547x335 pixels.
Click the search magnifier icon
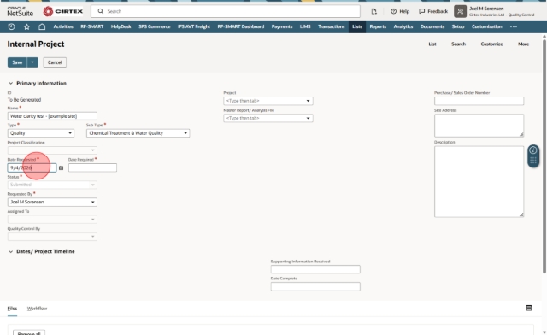[x=101, y=11]
